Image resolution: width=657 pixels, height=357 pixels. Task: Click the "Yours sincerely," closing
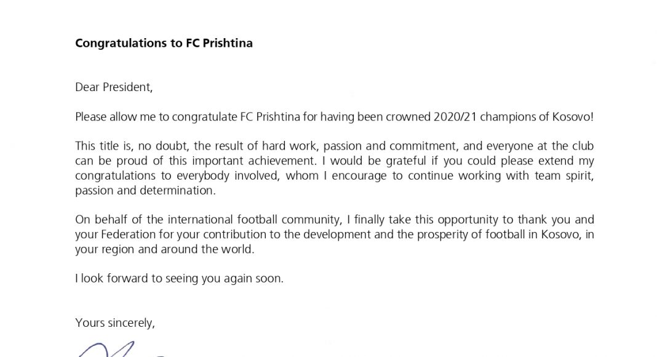(115, 323)
